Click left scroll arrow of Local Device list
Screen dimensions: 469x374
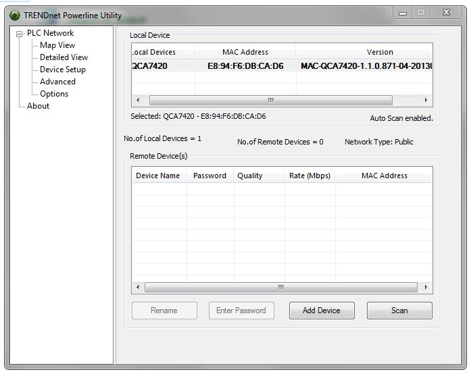click(138, 100)
